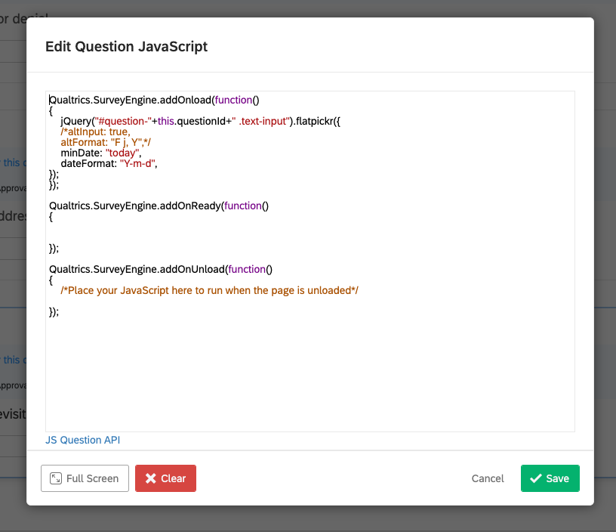
Task: Click the commented line /*altInput: true,
Action: (95, 131)
